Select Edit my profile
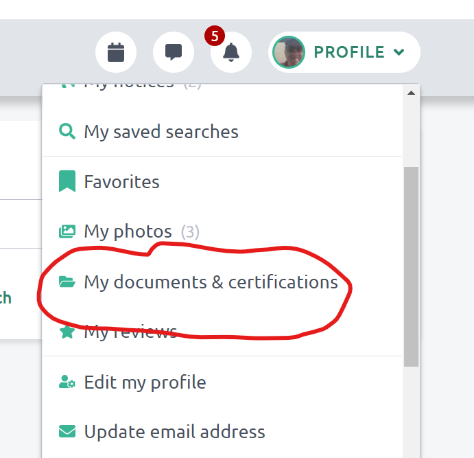Screen dimensions: 474x458 coord(145,382)
